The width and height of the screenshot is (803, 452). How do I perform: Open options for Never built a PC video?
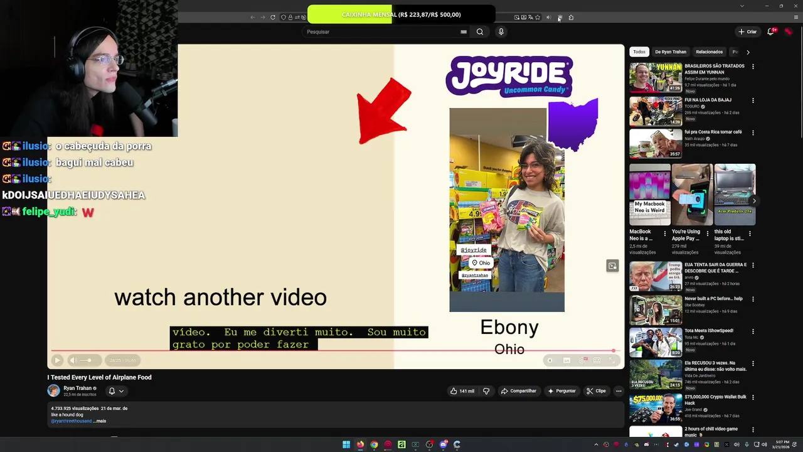[x=753, y=299]
